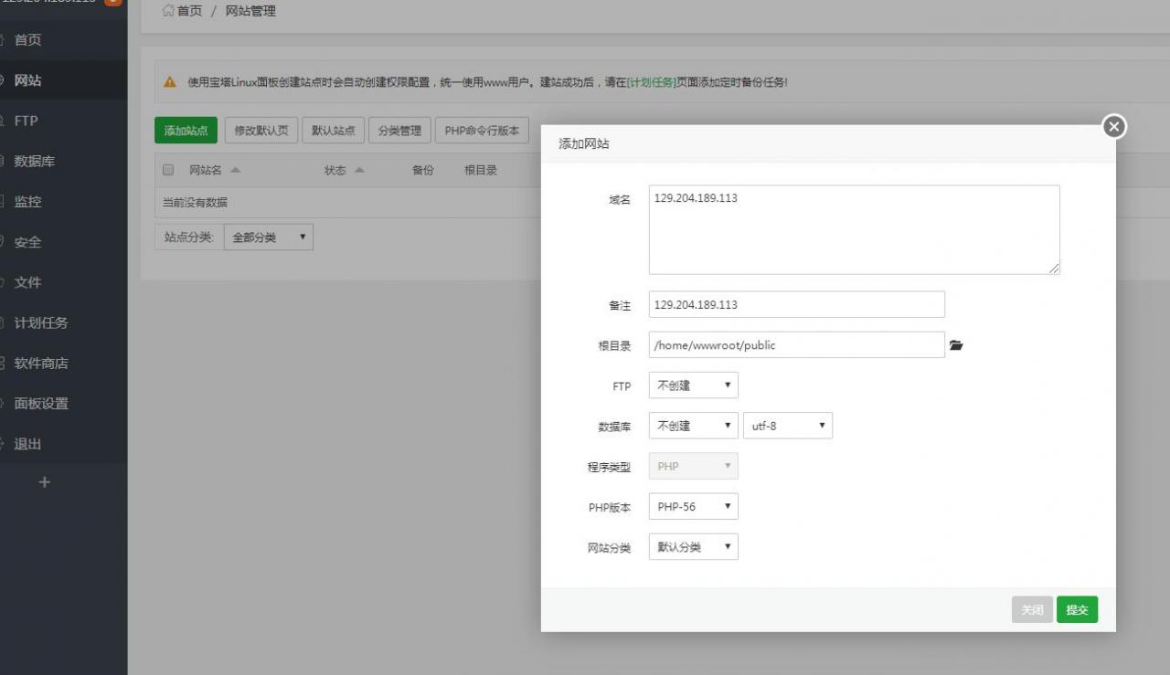
Task: Open the 站点分类 全部分类 dropdown
Action: pos(268,237)
